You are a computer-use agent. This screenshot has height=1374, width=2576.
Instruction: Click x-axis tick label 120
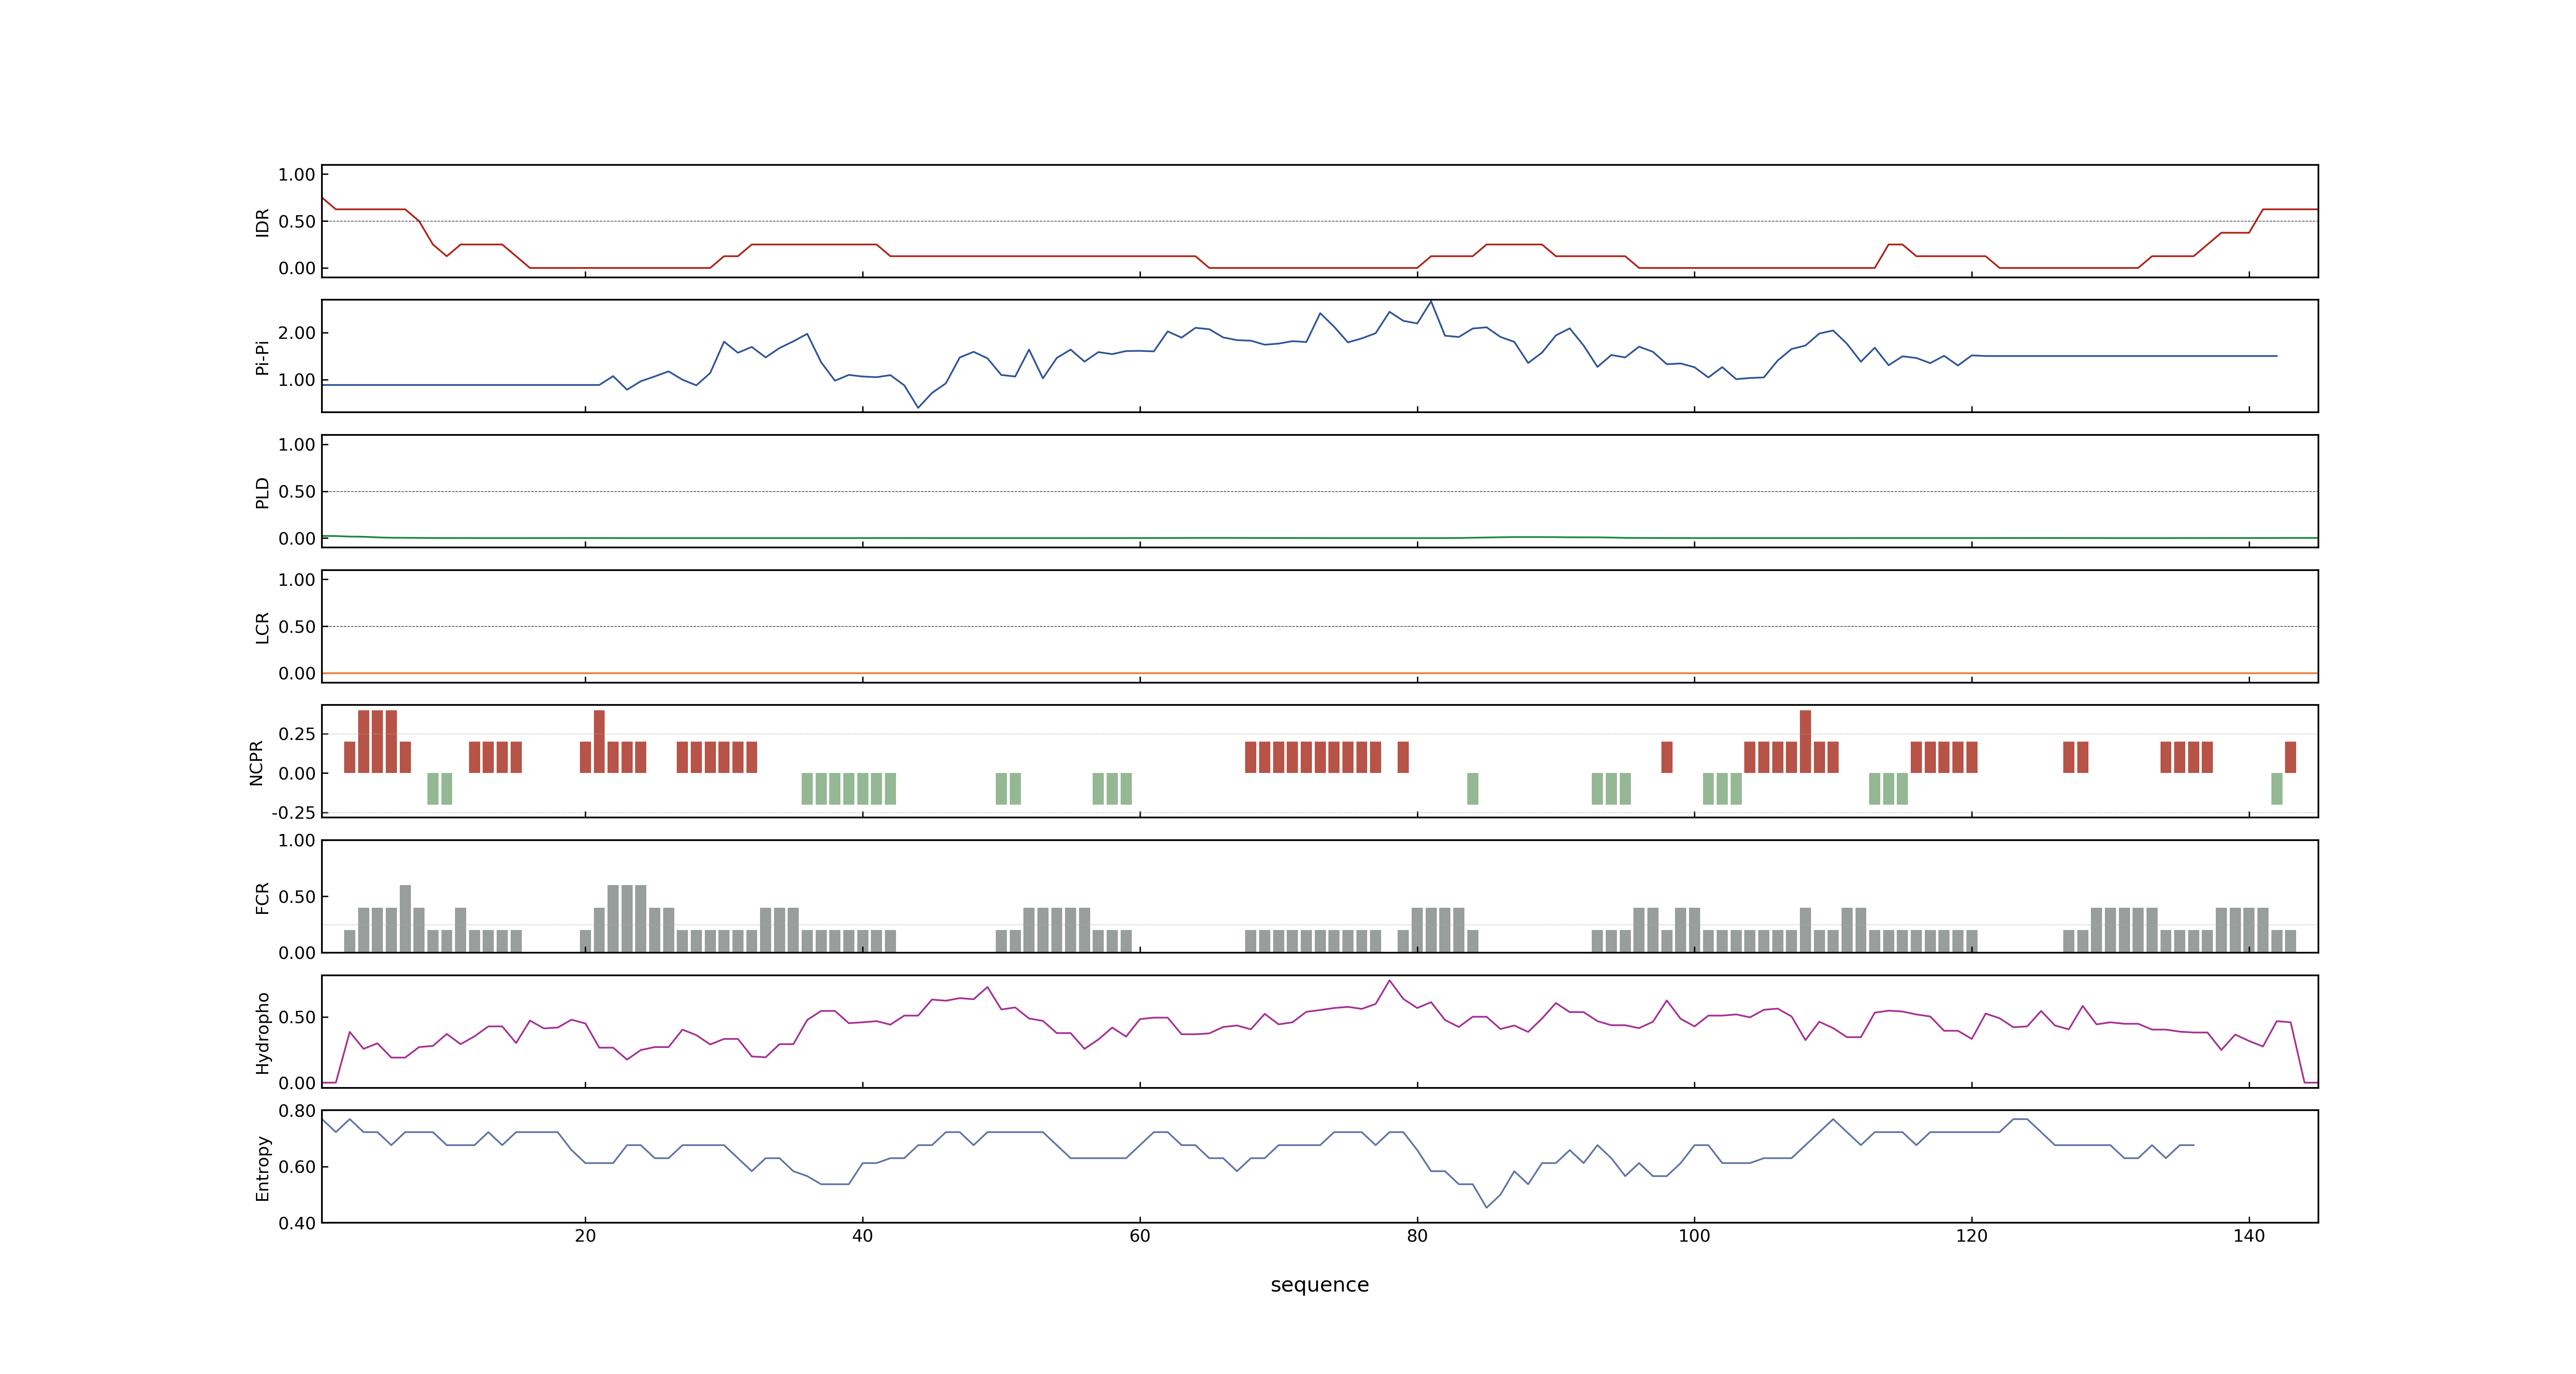(1972, 1236)
